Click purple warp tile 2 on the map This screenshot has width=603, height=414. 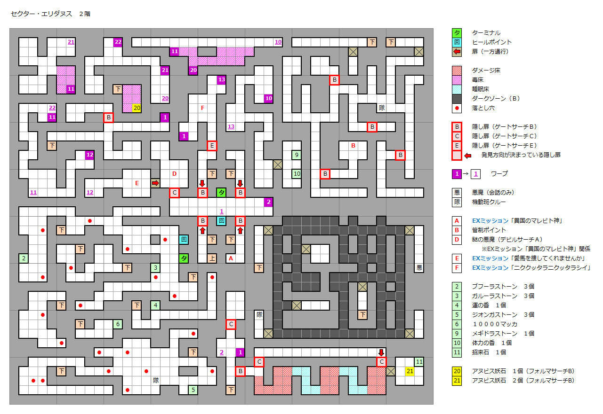tap(268, 202)
